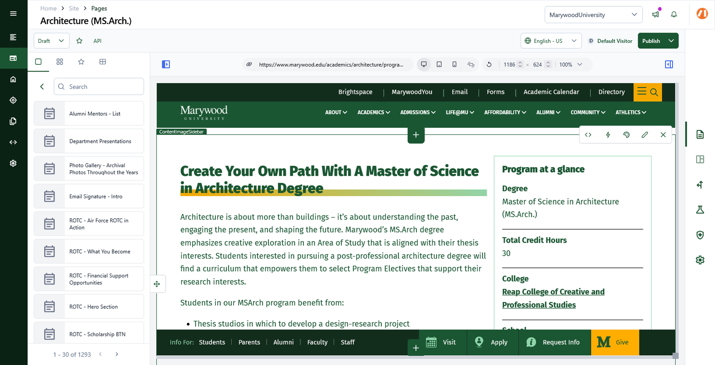Viewport: 715px width, 365px height.
Task: Open the 100% zoom dropdown
Action: pos(571,64)
